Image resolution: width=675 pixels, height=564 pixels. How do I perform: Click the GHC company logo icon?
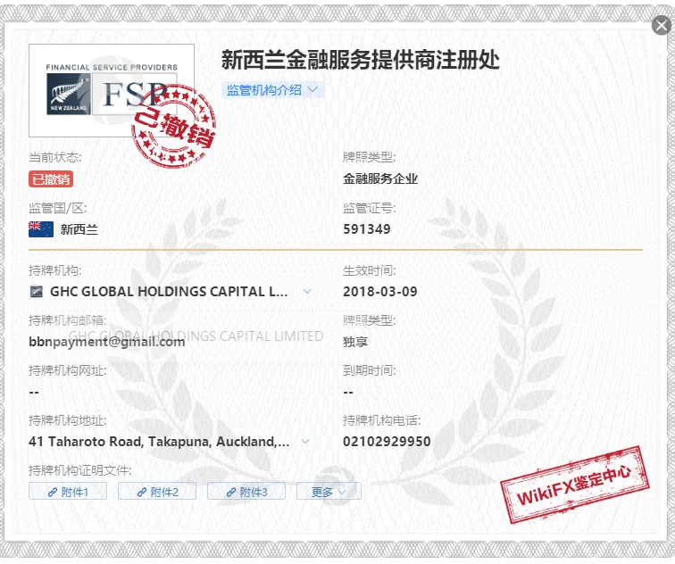36,292
